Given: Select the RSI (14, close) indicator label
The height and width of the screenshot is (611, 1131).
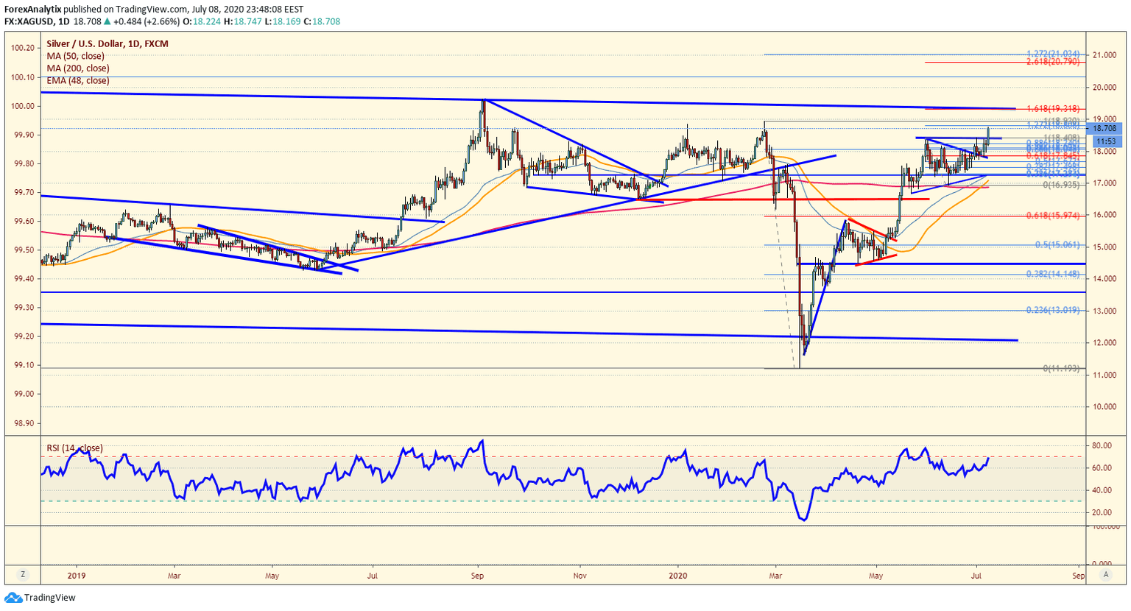Looking at the screenshot, I should 75,448.
